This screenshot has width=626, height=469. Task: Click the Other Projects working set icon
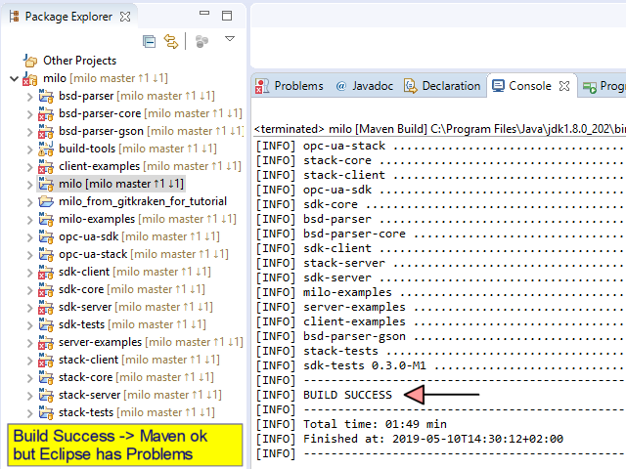click(x=30, y=61)
